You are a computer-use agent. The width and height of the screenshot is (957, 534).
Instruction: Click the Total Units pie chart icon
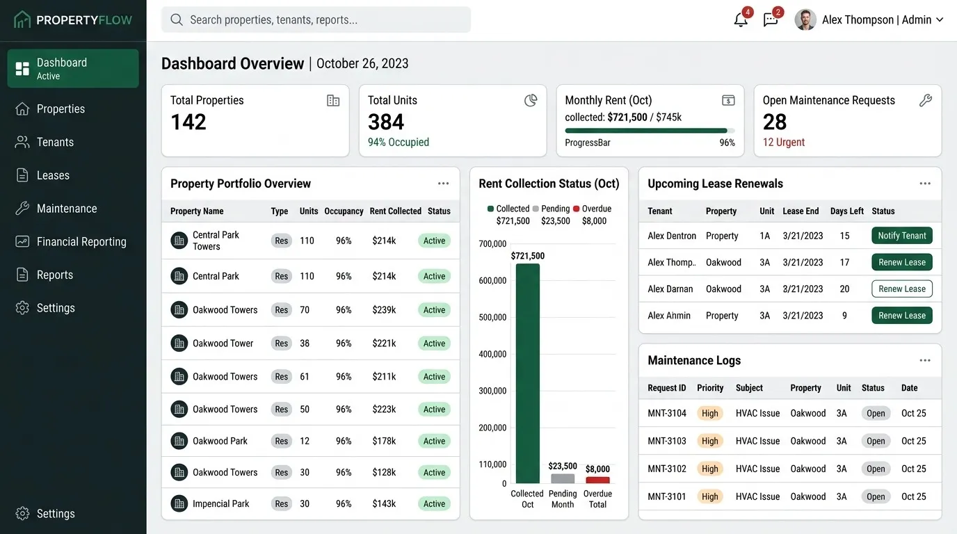pyautogui.click(x=531, y=101)
